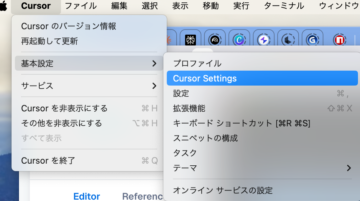Open the 移動 menu
The height and width of the screenshot is (201, 360).
(x=211, y=6)
